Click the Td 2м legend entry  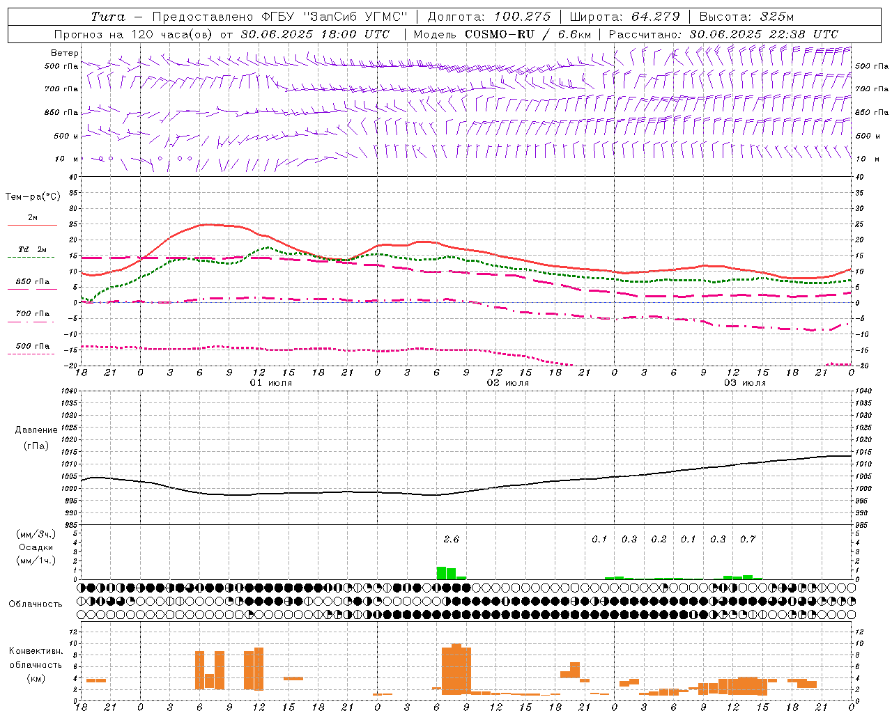point(32,250)
